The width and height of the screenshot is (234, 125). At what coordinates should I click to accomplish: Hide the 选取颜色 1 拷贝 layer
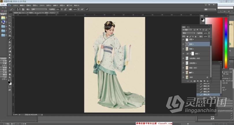[x=183, y=58]
